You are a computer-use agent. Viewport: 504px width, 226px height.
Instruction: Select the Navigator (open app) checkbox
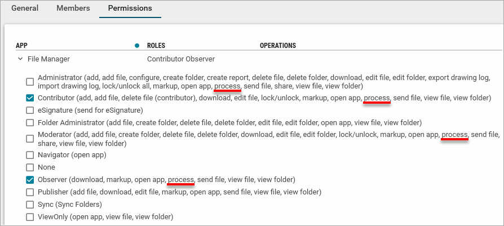(30, 154)
